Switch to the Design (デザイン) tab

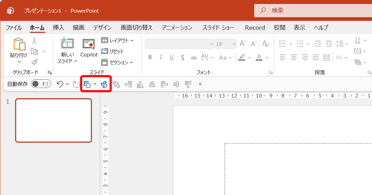click(102, 28)
